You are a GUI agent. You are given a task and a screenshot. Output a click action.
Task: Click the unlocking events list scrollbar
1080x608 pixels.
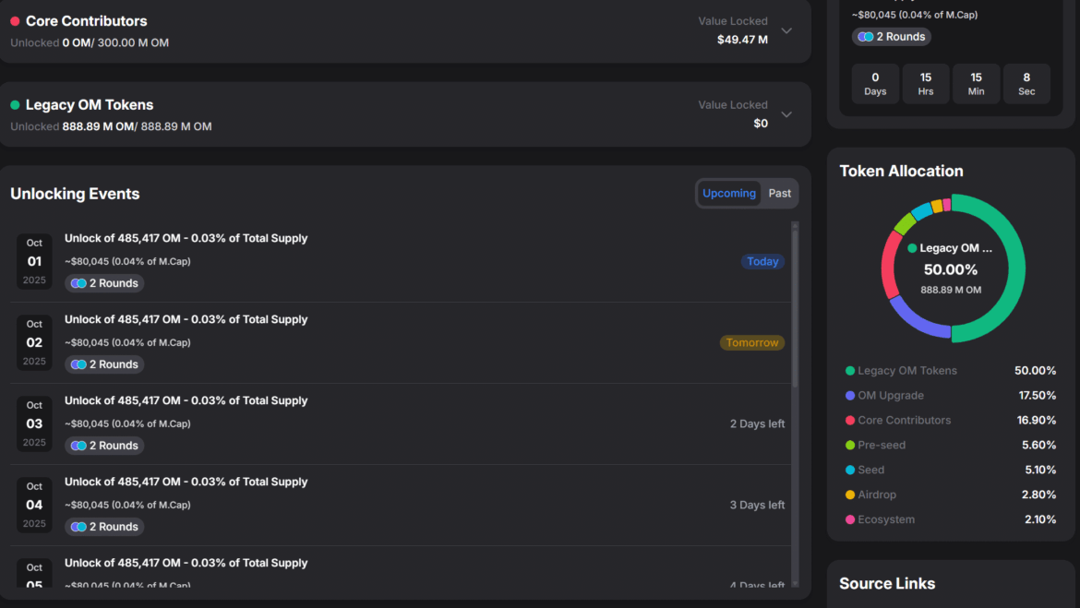795,304
